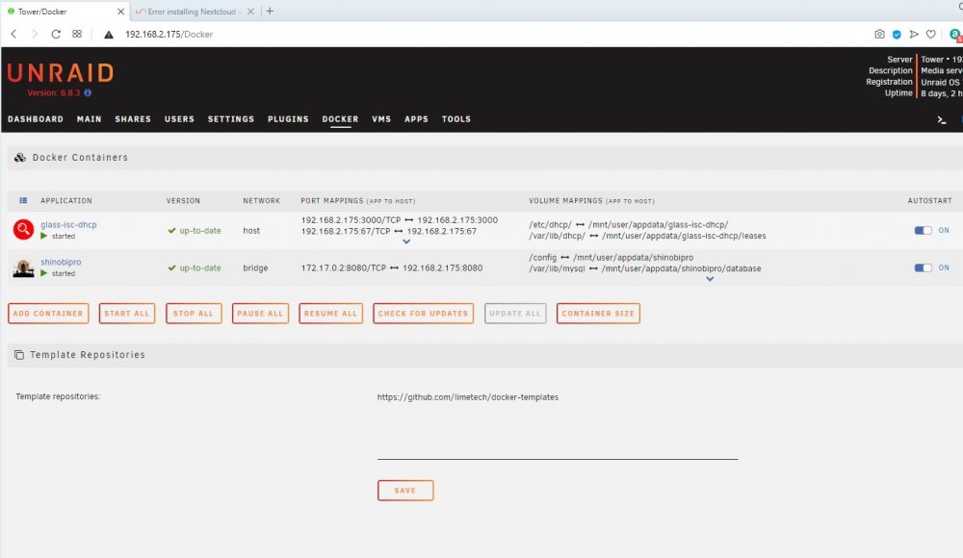Click the snapshot camera icon in the address bar
The height and width of the screenshot is (558, 963).
[879, 35]
